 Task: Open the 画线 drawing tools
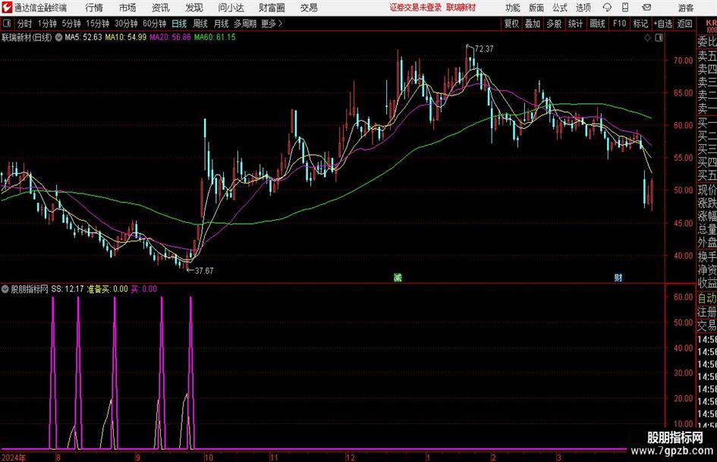click(597, 24)
